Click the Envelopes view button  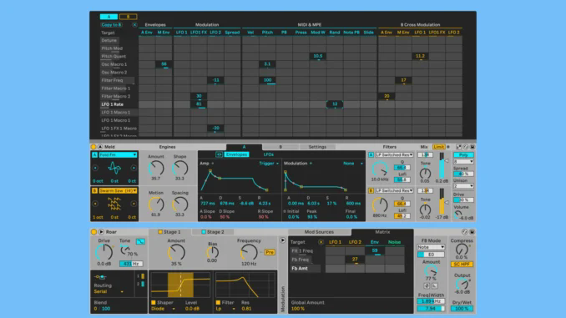tap(236, 154)
